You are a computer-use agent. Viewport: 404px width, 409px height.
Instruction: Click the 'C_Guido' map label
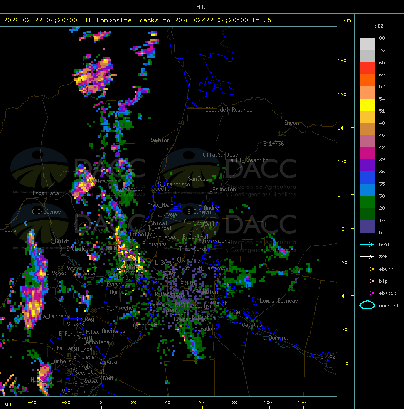pos(59,241)
